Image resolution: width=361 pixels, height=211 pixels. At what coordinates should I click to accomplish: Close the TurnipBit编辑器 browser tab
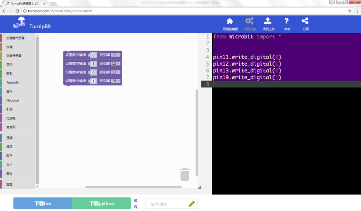[x=44, y=3]
